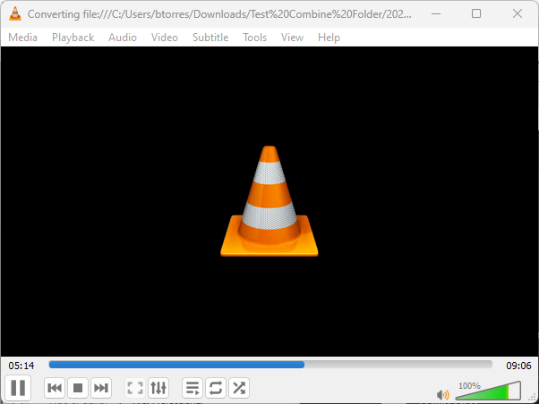Open the View menu
Viewport: 539px width, 404px height.
click(x=292, y=37)
